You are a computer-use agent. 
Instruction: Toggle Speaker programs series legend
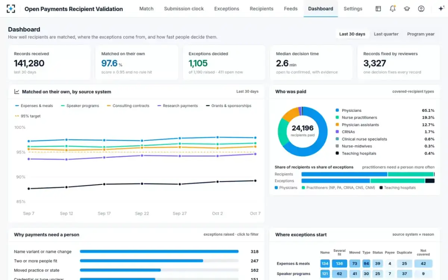[x=80, y=106]
